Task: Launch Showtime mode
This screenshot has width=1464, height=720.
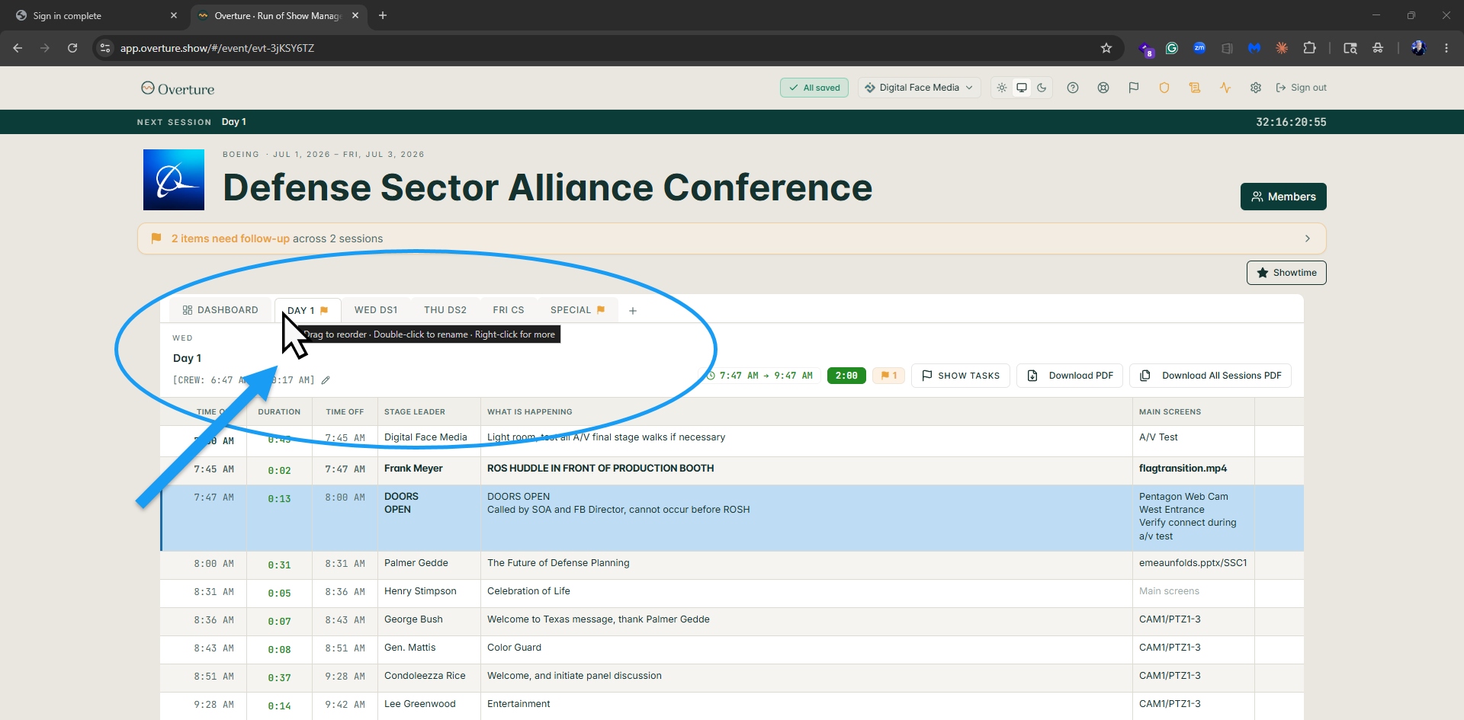Action: [1286, 273]
